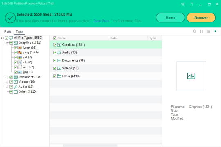The height and width of the screenshot is (147, 221).
Task: Collapse the Graphics (1331) tree node
Action: click(x=7, y=43)
